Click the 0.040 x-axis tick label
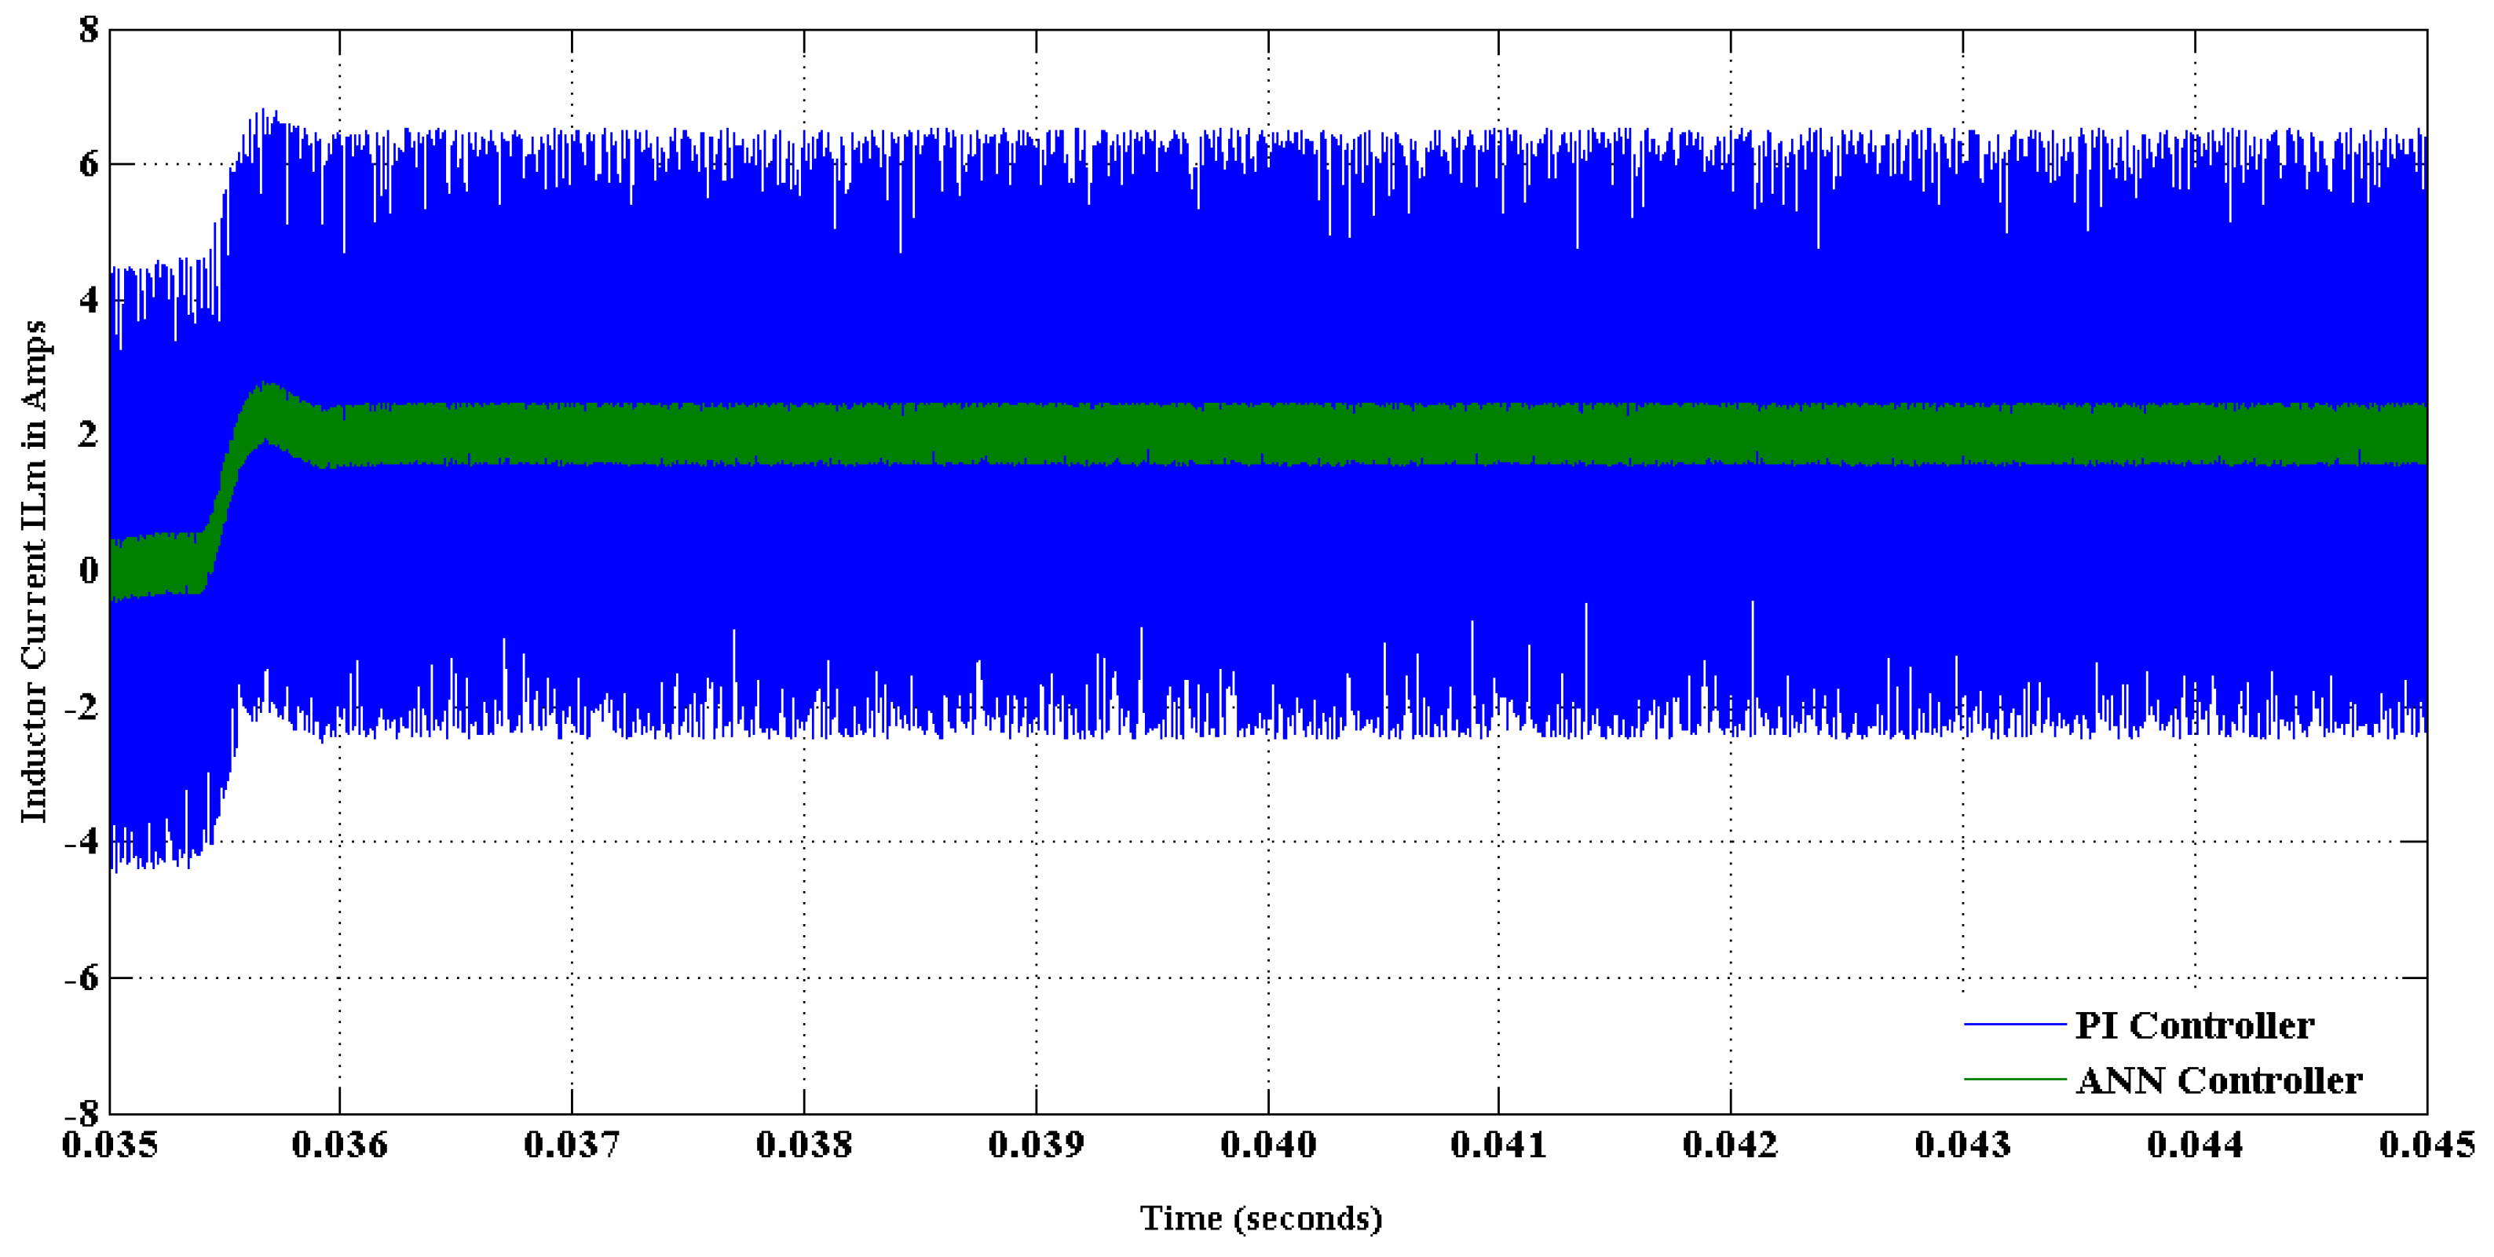 point(1267,1146)
